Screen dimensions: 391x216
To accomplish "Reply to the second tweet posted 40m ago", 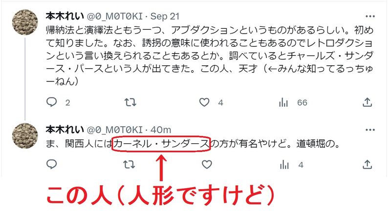I will [52, 164].
